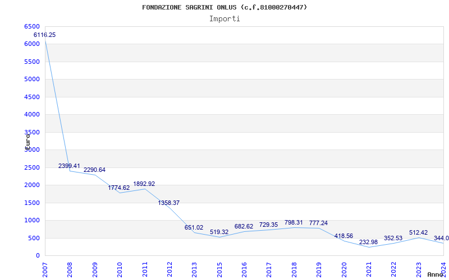Click the year 2016 axis label
Image resolution: width=449 pixels, height=280 pixels.
coord(244,270)
